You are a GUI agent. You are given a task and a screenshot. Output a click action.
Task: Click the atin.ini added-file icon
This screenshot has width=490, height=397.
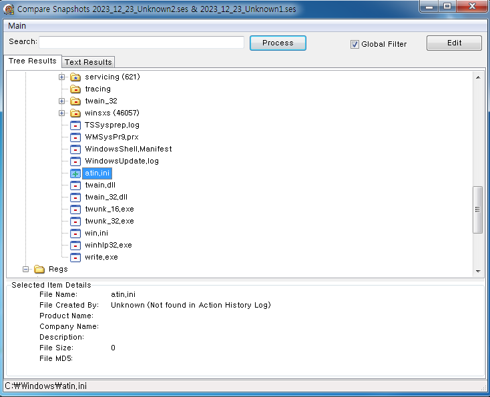75,173
